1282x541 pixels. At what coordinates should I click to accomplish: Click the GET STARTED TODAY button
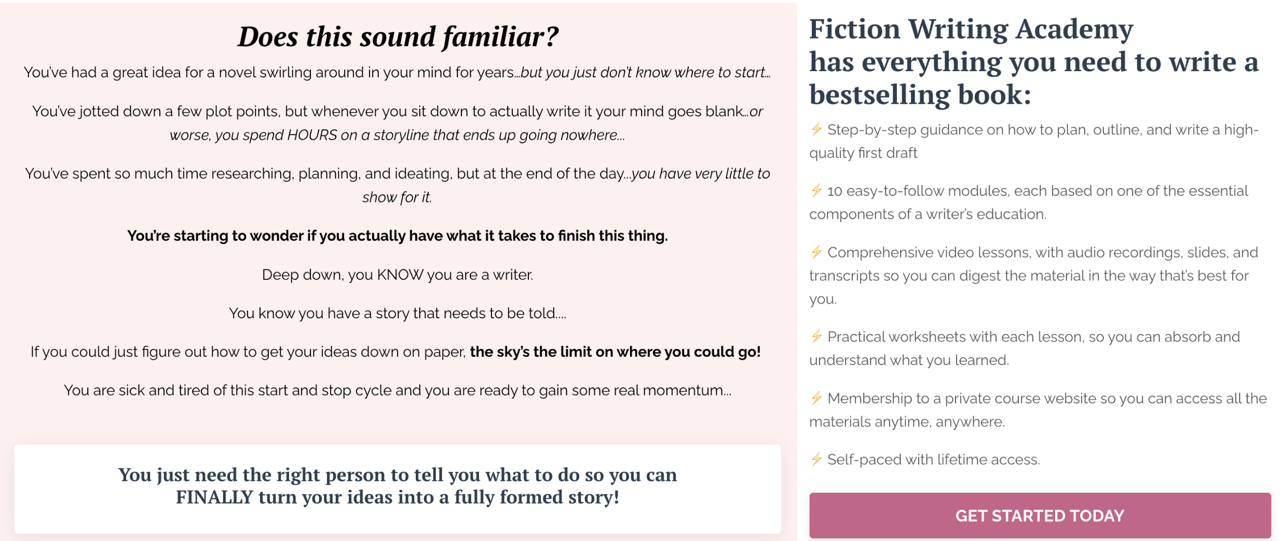point(1040,515)
